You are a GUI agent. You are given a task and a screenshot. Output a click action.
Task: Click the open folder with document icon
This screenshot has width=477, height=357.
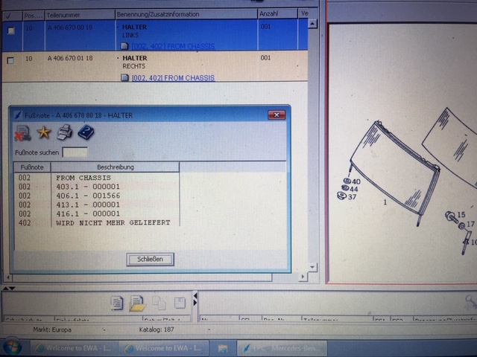point(137,303)
